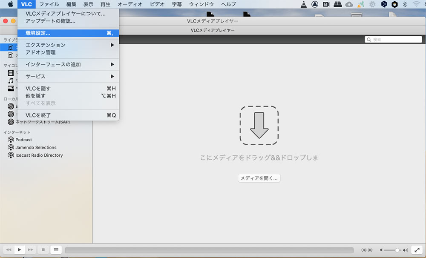The image size is (426, 258).
Task: Click the grey gear status icon in menu bar
Action: pyautogui.click(x=372, y=4)
